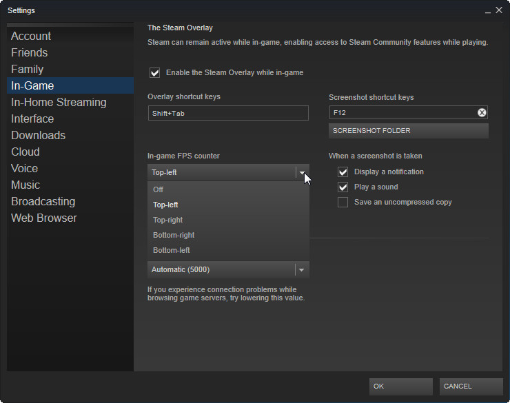Toggle Enable the Steam Overlay while in-game
The image size is (510, 403).
pyautogui.click(x=155, y=72)
